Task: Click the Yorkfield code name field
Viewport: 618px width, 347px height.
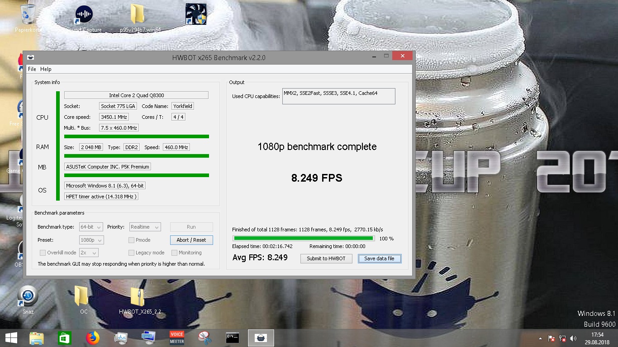Action: (x=183, y=106)
